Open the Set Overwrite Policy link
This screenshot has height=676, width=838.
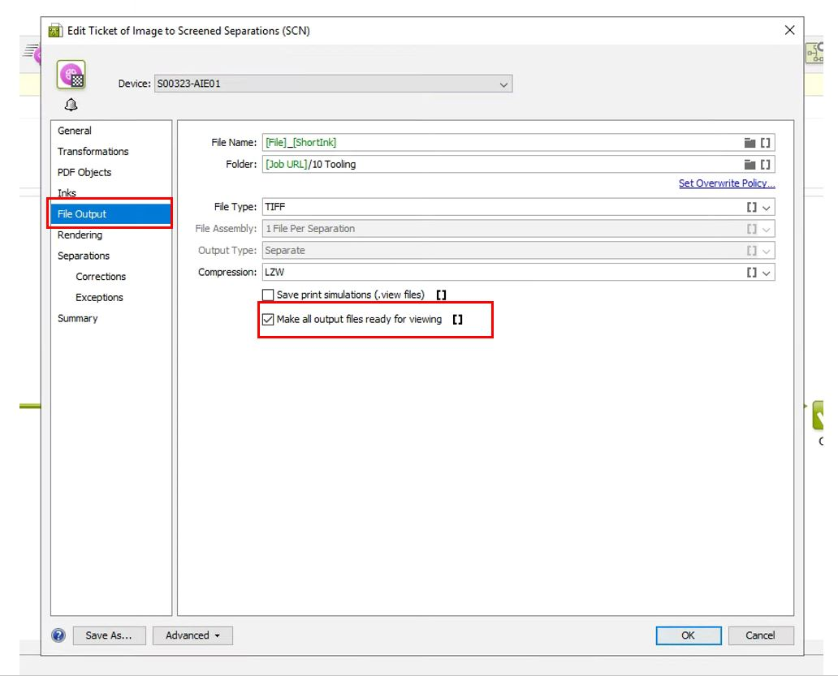point(726,183)
